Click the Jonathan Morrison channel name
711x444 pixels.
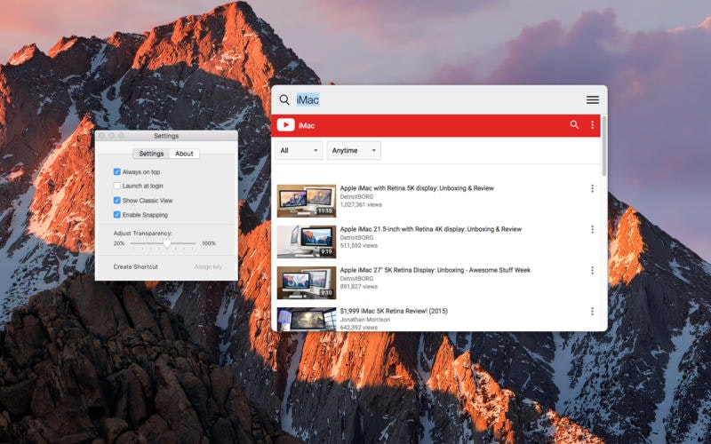[x=365, y=320]
